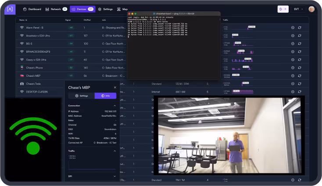Viewport: 322px width, 186px height.
Task: Toggle the light/dark theme switch
Action: pos(283,9)
